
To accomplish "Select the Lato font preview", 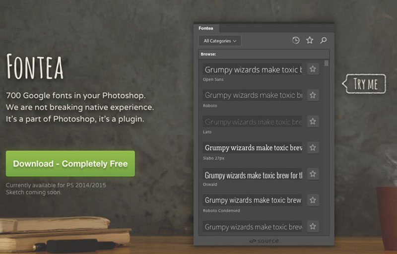I will (x=253, y=122).
